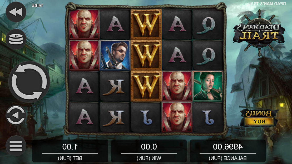Click the bald pirate symbol in the bottom row

[177, 117]
